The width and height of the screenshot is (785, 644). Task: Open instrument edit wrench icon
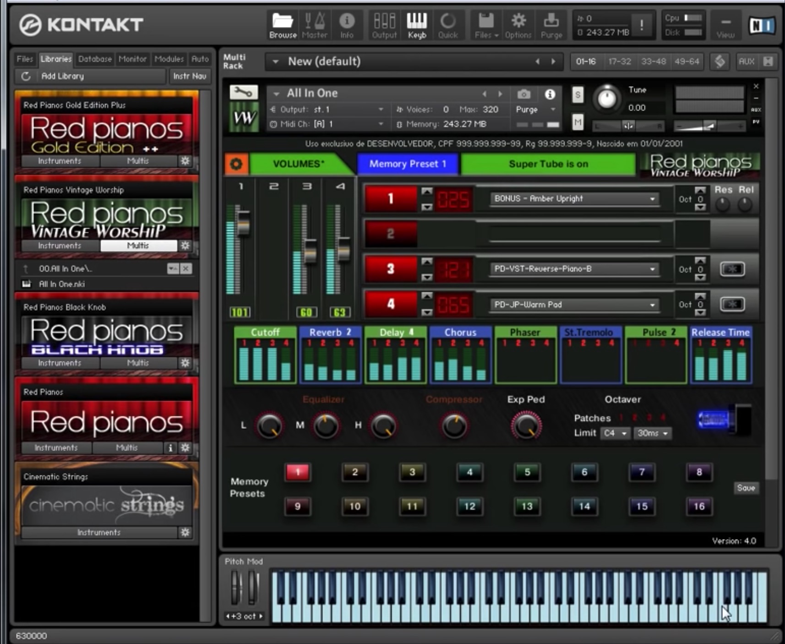243,93
